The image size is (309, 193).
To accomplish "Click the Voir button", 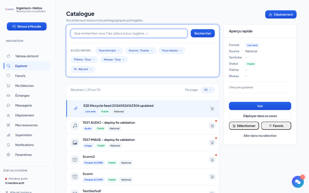I will tap(260, 106).
